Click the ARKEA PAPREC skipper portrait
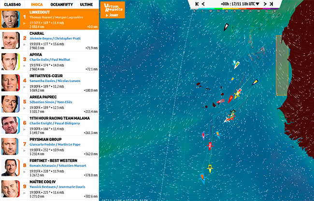Screen dimensions: 314x201 click(11, 104)
